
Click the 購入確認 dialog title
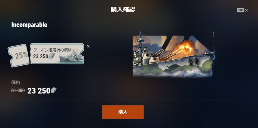click(x=123, y=10)
